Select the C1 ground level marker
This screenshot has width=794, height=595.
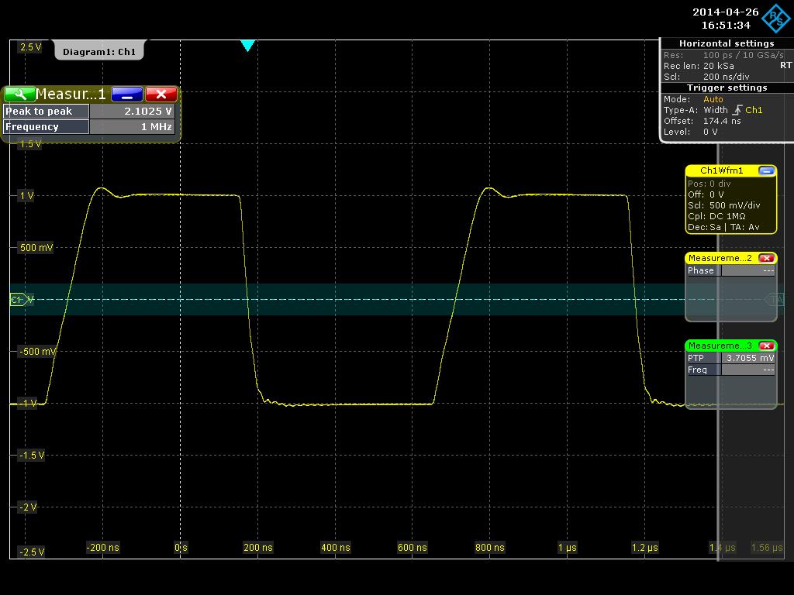(21, 300)
